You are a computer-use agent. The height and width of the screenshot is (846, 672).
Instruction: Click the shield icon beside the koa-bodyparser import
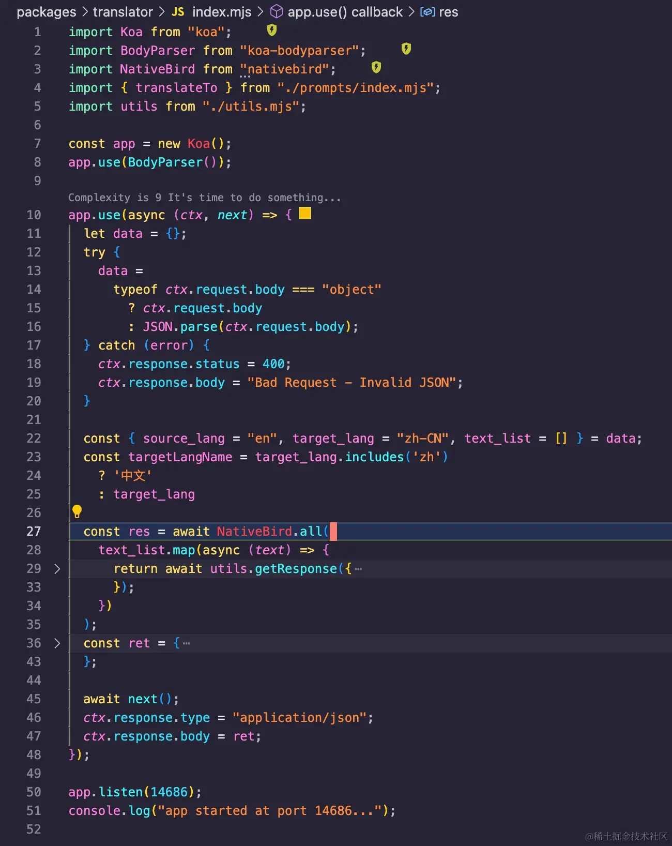(x=406, y=49)
